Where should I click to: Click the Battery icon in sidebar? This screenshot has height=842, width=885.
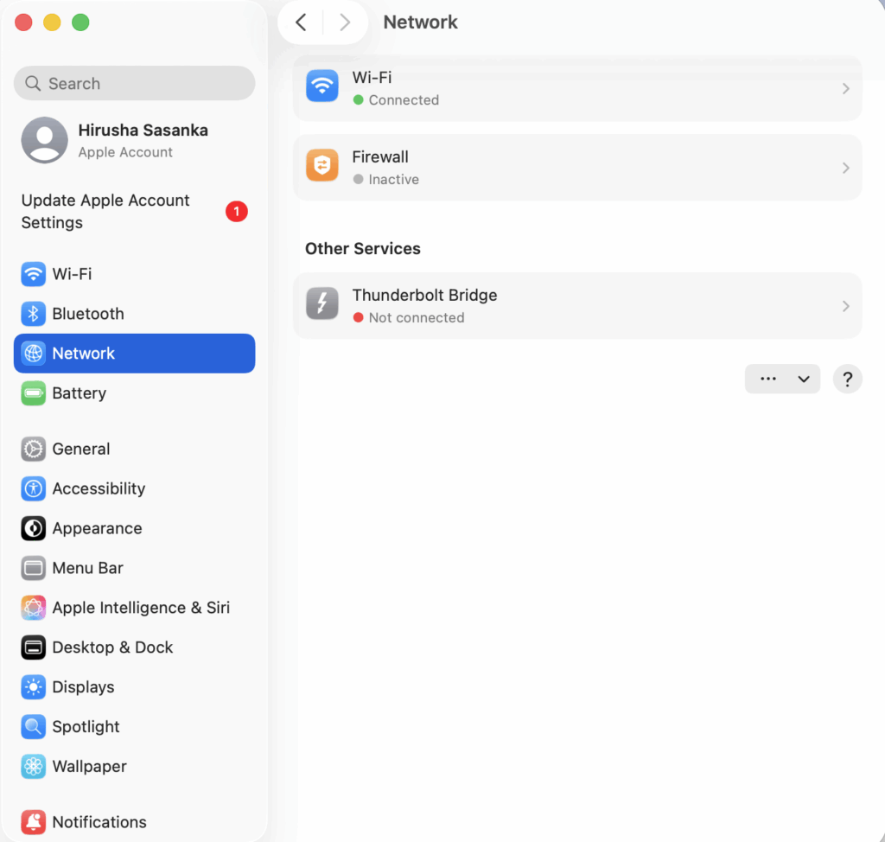point(34,393)
